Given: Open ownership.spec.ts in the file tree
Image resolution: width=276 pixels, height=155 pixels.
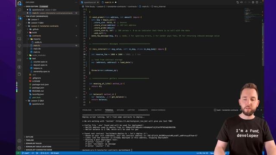Looking at the screenshot, I should pos(41,71).
